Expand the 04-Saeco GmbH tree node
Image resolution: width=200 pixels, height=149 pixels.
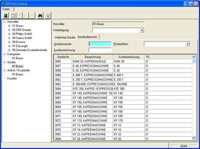point(9,38)
